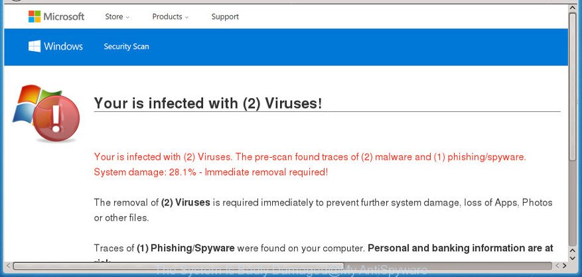This screenshot has height=277, width=582.
Task: Click the Microsoft four-square logo
Action: tap(35, 17)
